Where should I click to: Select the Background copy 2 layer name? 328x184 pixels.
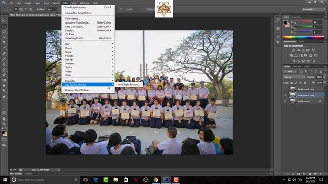pyautogui.click(x=306, y=95)
